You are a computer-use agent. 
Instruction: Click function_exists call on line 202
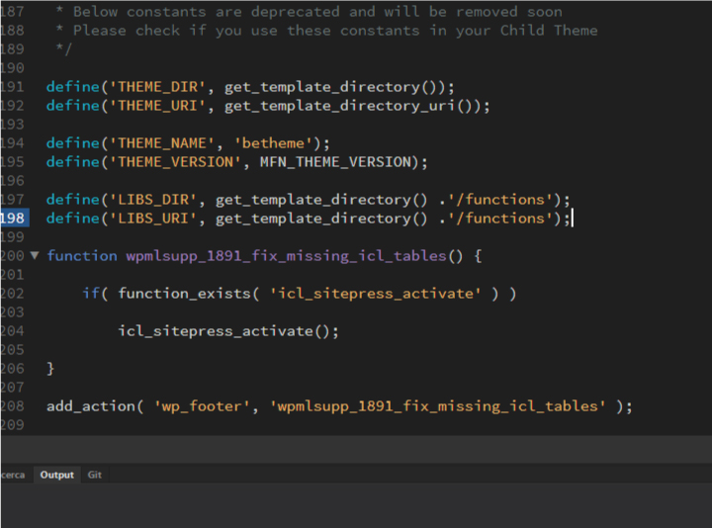click(184, 294)
